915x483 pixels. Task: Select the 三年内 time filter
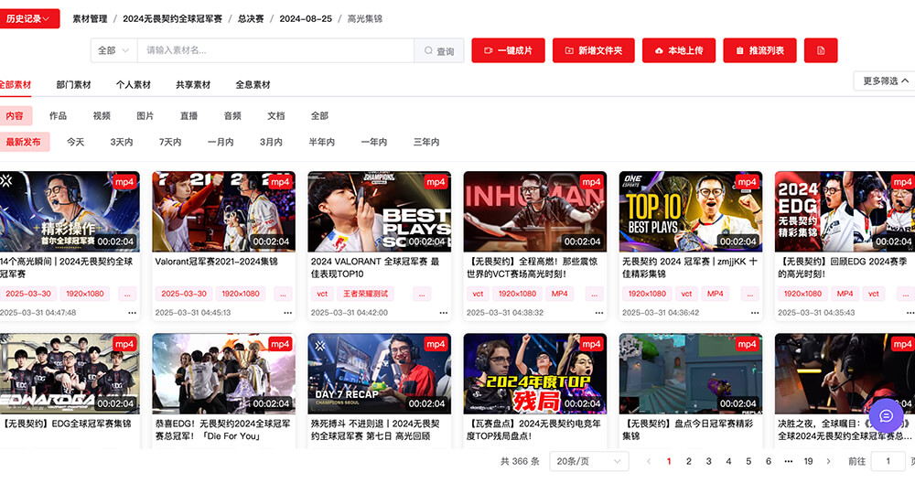pos(426,142)
